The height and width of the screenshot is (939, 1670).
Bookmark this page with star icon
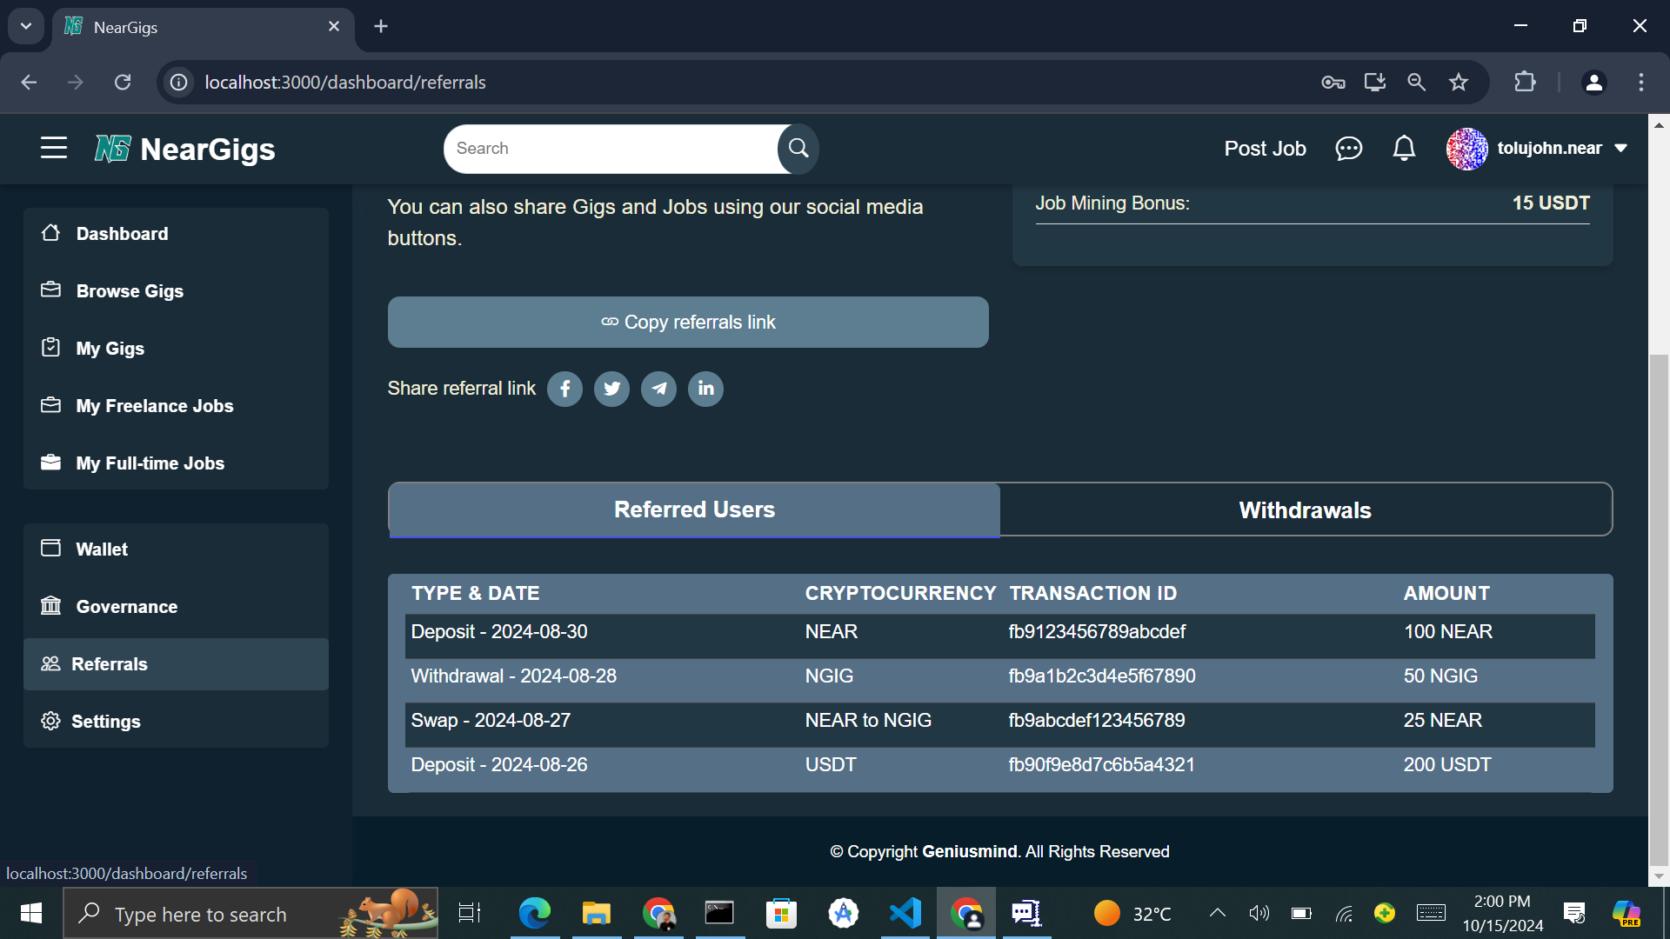click(x=1459, y=83)
